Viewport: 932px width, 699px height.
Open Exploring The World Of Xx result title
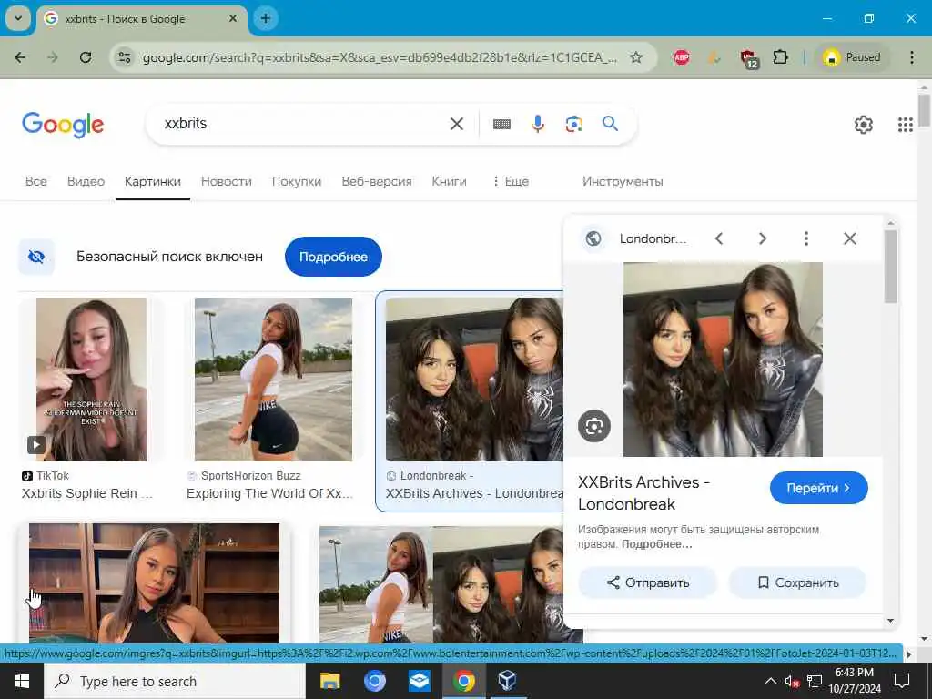[269, 493]
